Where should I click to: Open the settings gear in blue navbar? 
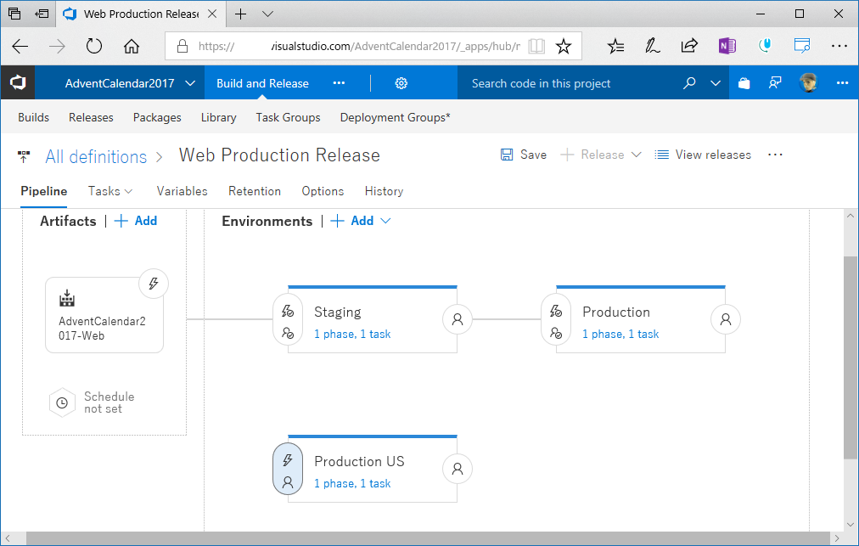pos(401,83)
